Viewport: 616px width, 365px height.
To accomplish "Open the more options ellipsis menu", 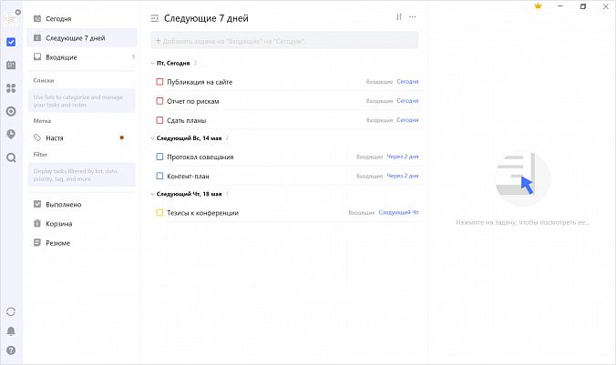I will pos(413,17).
